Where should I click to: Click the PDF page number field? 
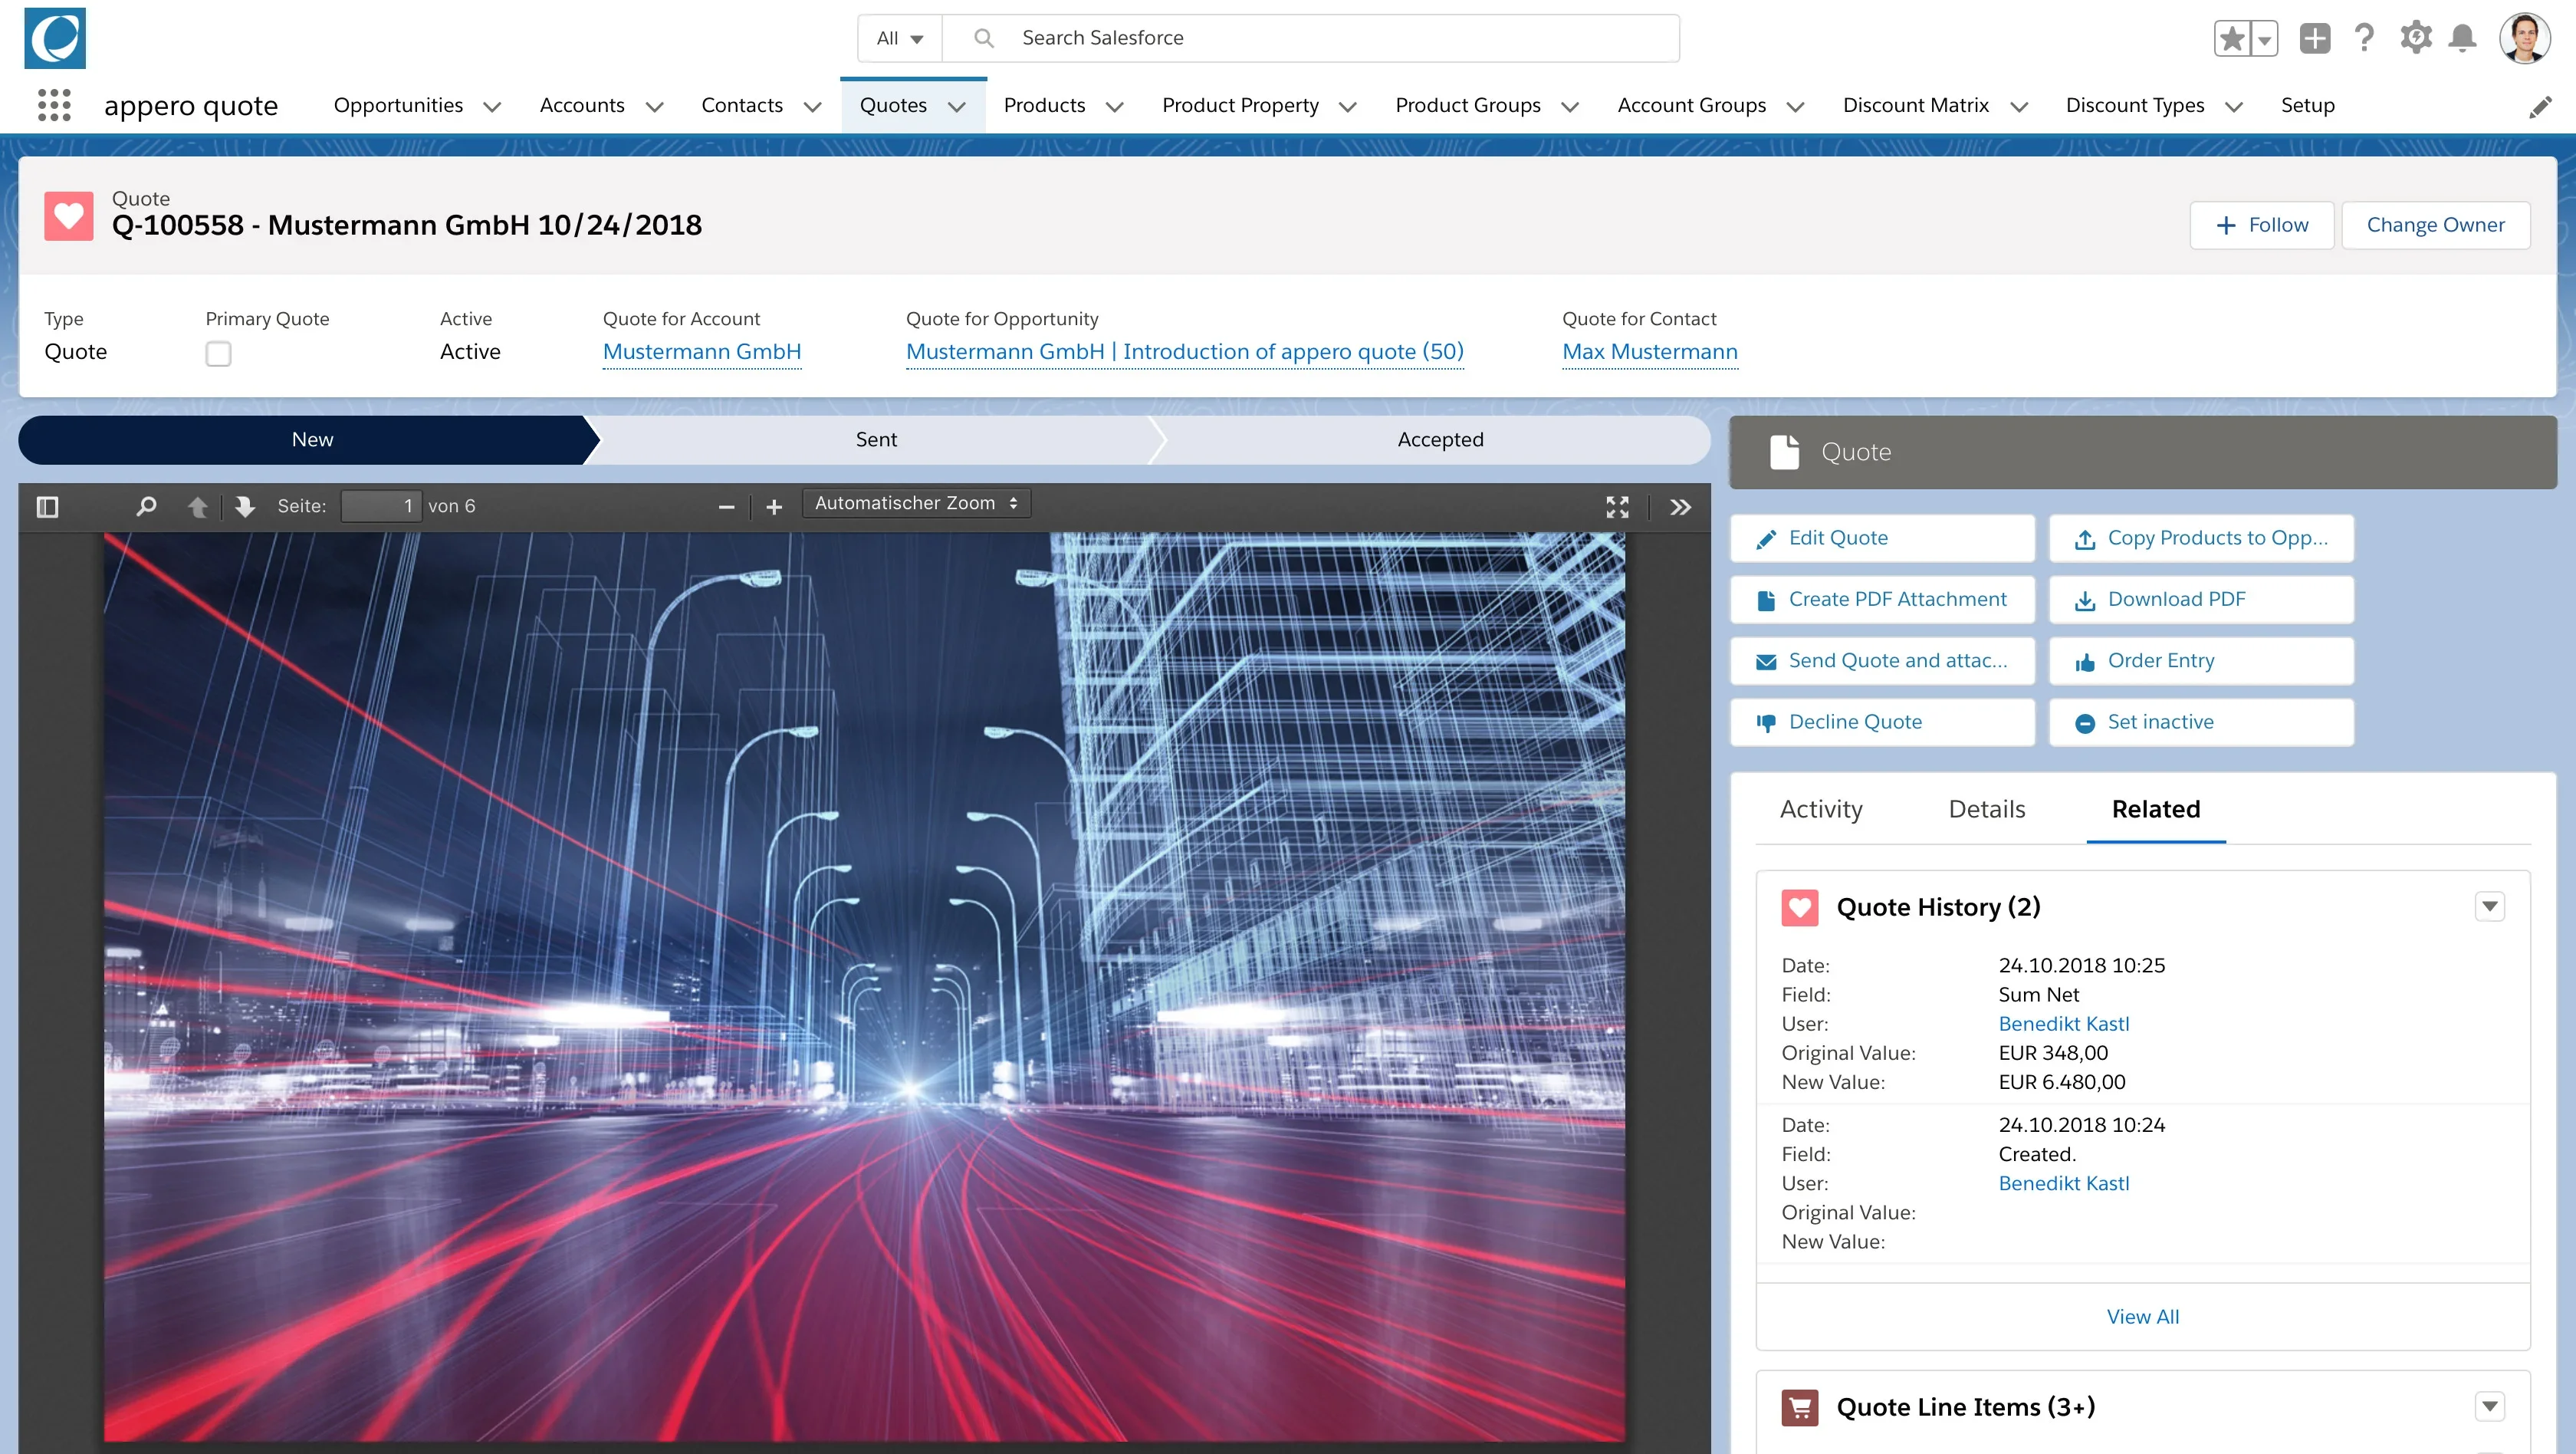(x=380, y=506)
